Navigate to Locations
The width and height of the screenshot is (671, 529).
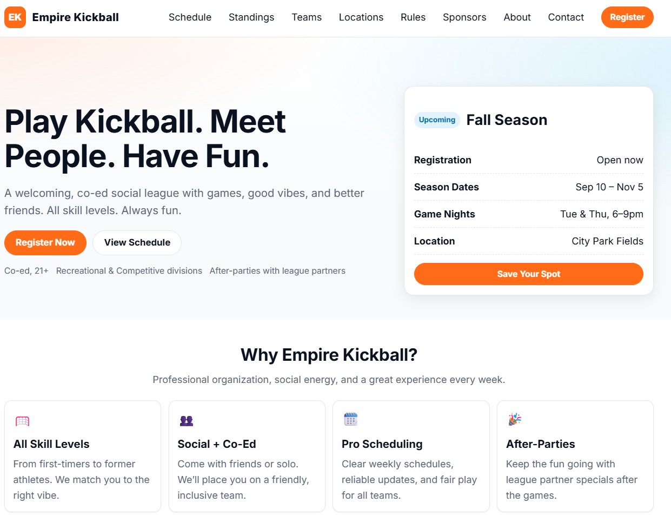tap(361, 17)
